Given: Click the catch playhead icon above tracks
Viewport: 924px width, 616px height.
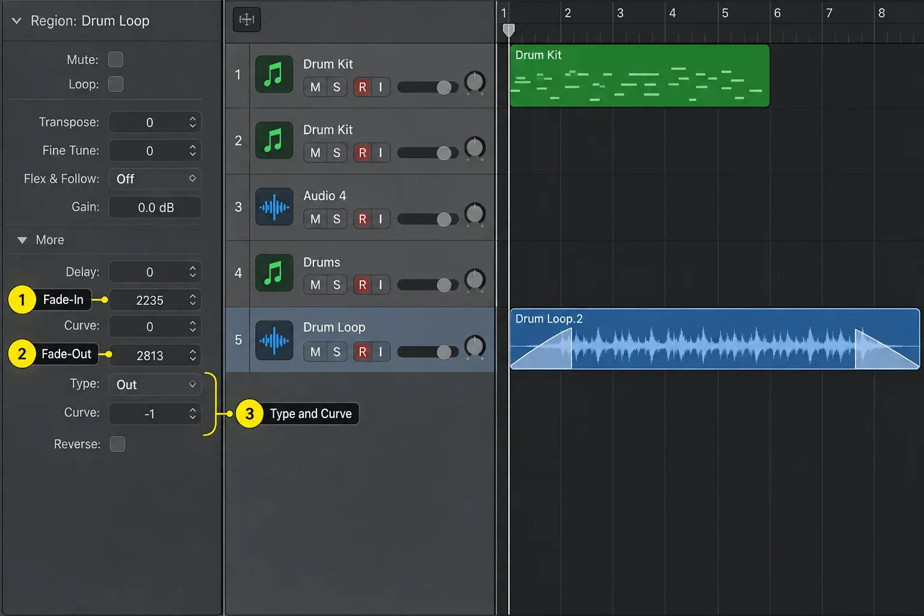Looking at the screenshot, I should tap(247, 20).
